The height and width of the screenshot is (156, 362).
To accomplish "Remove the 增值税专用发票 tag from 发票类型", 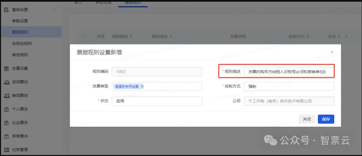I will (x=142, y=87).
